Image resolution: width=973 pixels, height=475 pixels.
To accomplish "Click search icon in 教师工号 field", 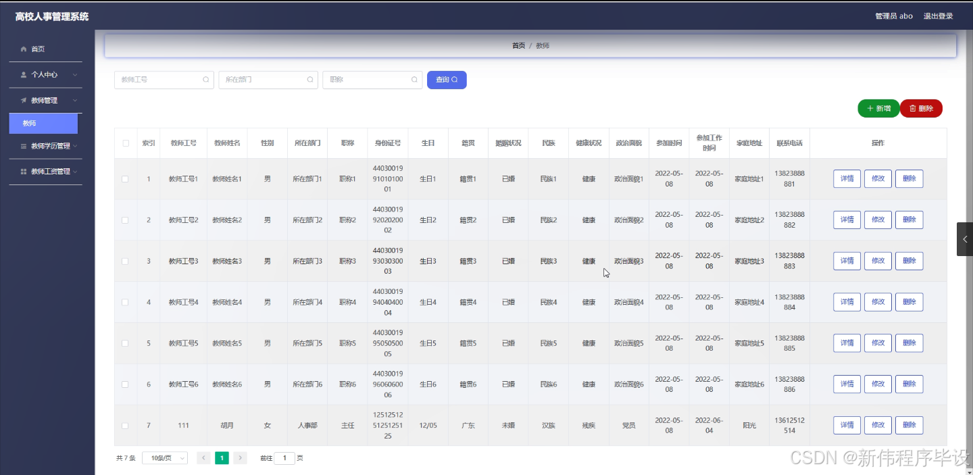I will 205,80.
